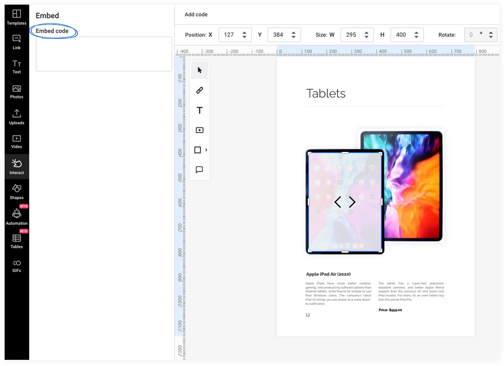Open the Tables beta panel

pyautogui.click(x=17, y=241)
